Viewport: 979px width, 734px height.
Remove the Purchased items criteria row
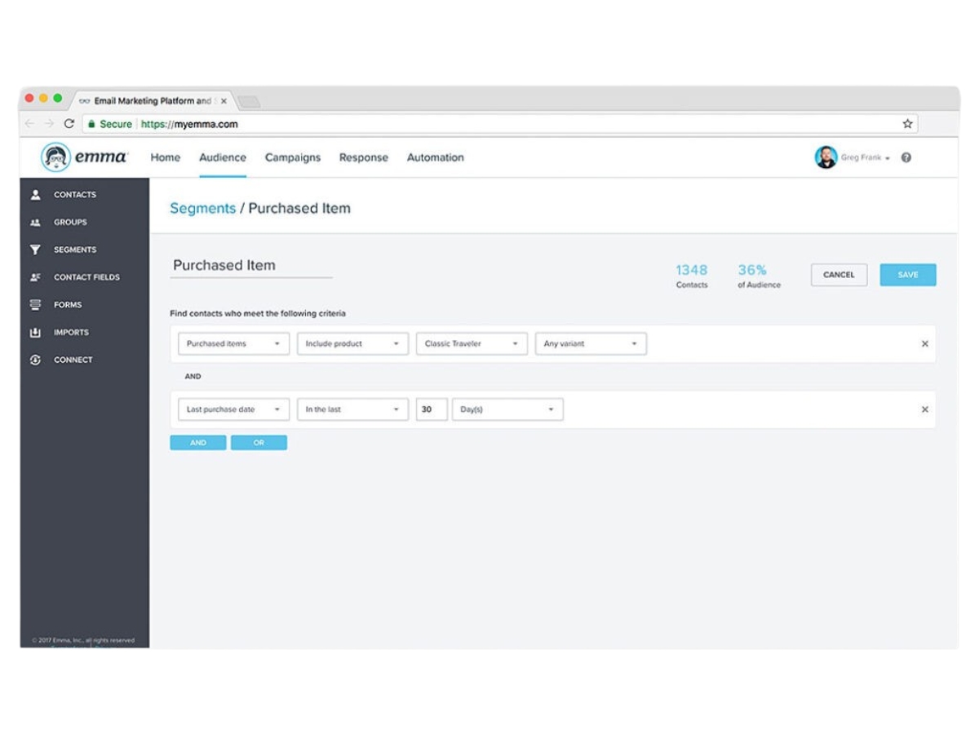point(924,344)
